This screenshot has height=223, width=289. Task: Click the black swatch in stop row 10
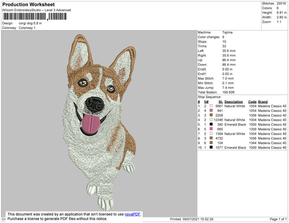[x=211, y=147]
